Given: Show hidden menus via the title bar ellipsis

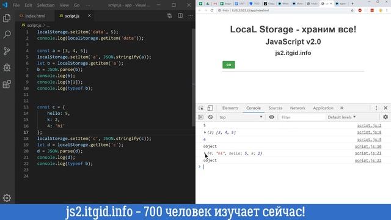Looking at the screenshot, I should [88, 5].
